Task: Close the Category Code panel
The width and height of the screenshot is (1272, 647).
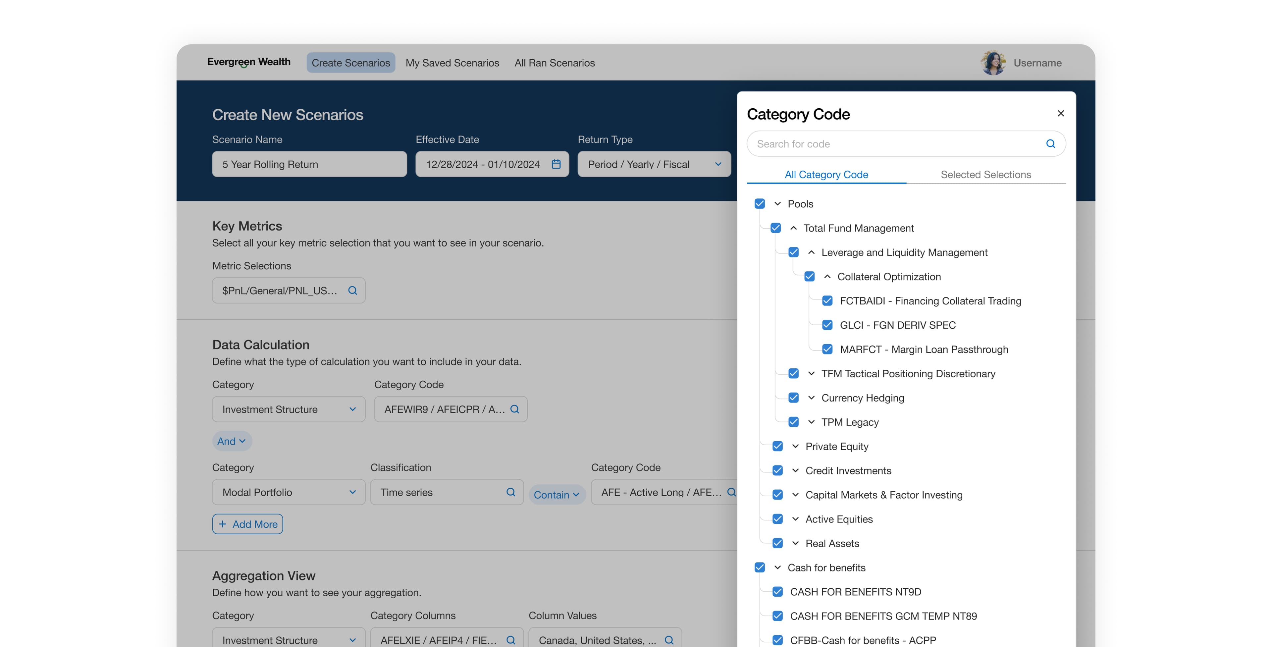Action: (x=1061, y=113)
